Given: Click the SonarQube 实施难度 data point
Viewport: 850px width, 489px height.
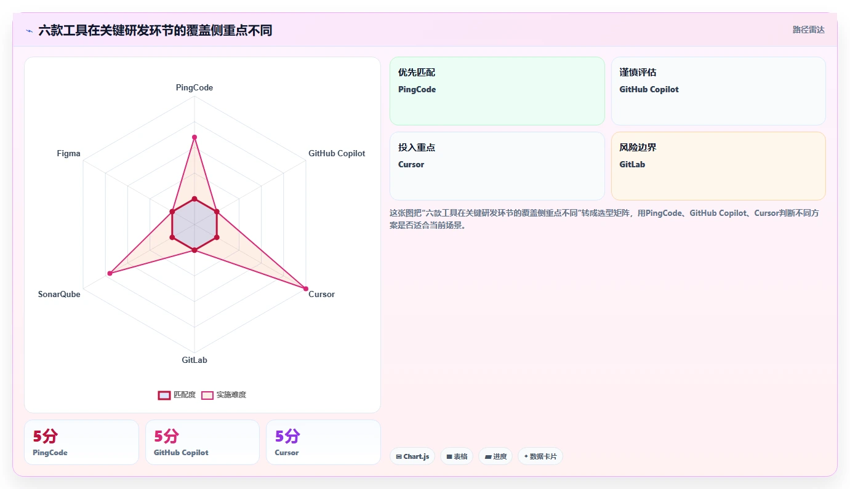Looking at the screenshot, I should (110, 273).
